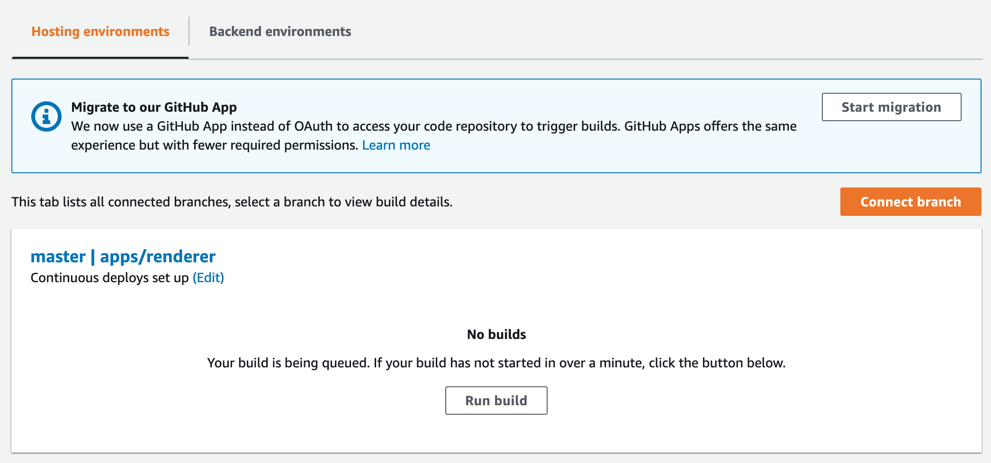The height and width of the screenshot is (463, 991).
Task: Switch to Backend environments tab
Action: pos(280,31)
